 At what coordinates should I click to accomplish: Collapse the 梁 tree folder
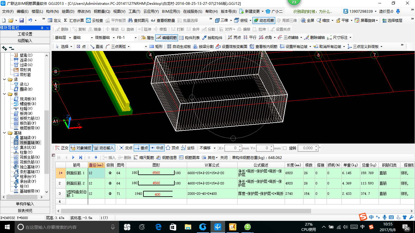pyautogui.click(x=5, y=79)
